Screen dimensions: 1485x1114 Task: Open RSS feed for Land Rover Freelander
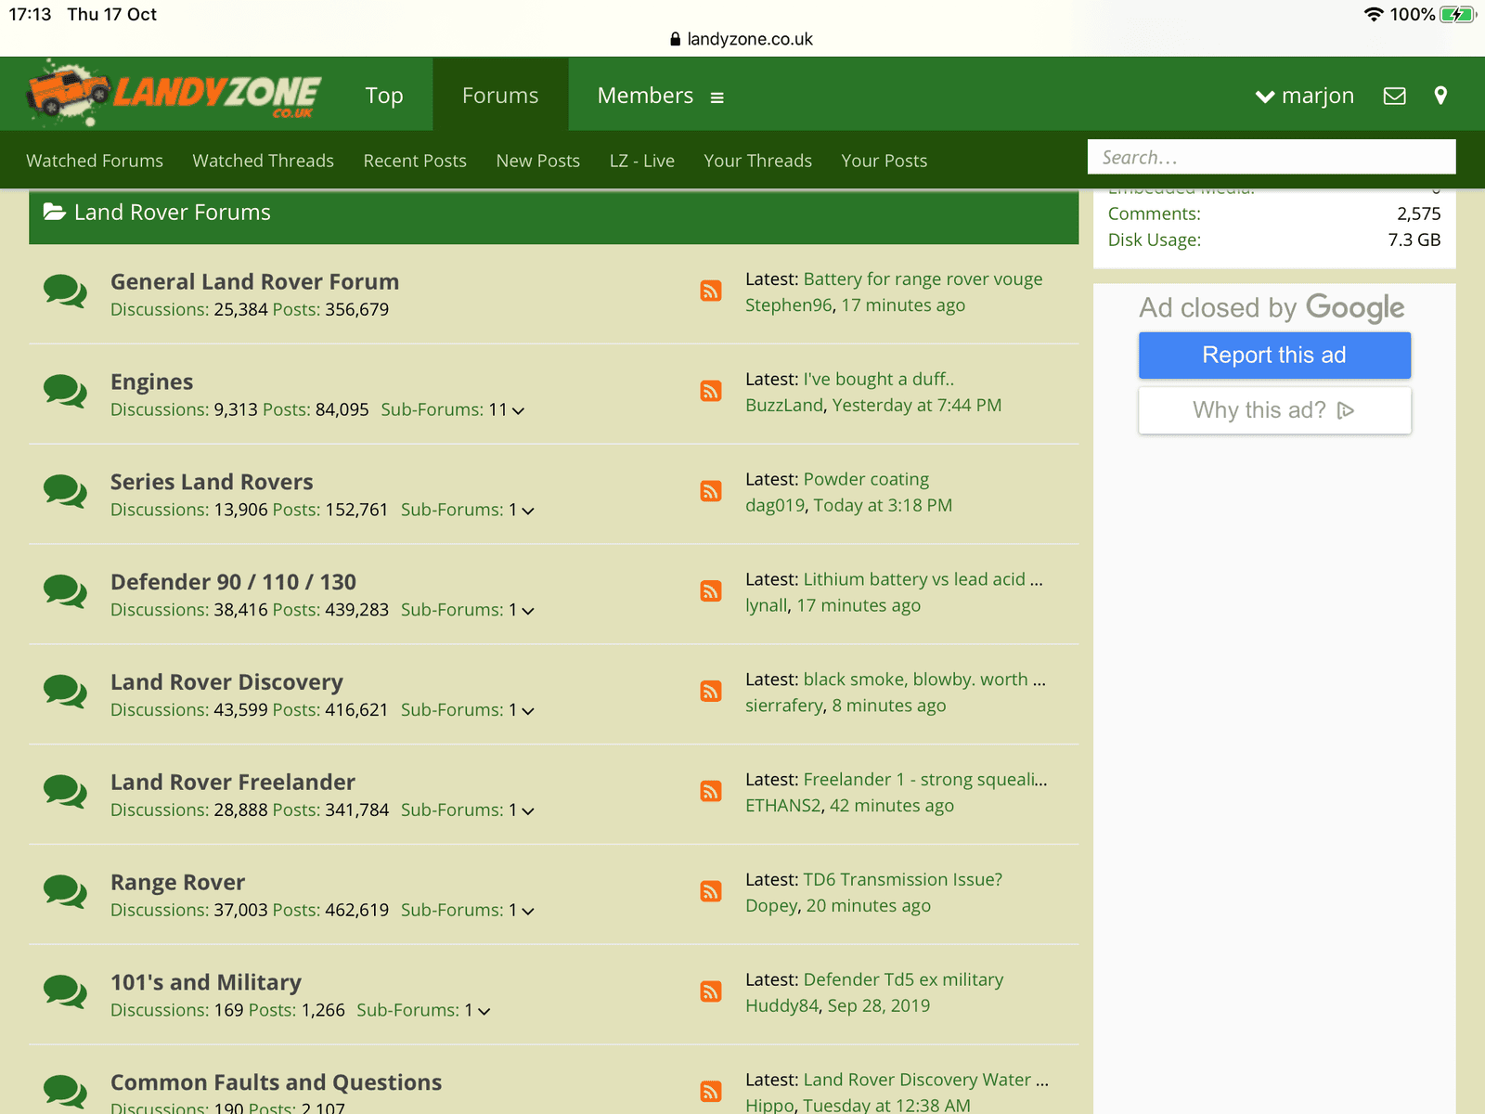[x=711, y=791]
